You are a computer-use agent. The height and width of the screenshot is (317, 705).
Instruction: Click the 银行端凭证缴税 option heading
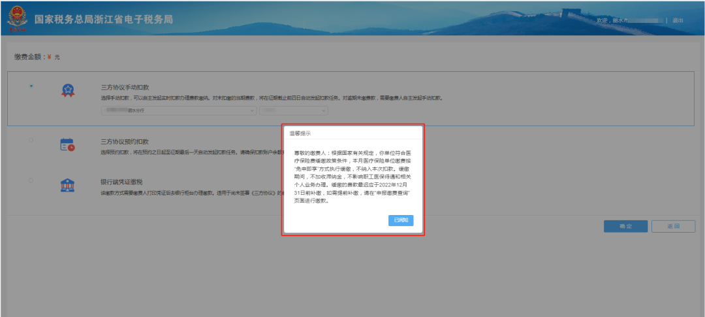(x=123, y=183)
